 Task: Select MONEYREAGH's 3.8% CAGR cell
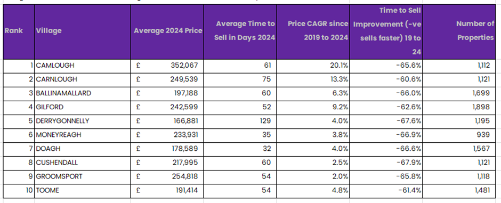(313, 135)
